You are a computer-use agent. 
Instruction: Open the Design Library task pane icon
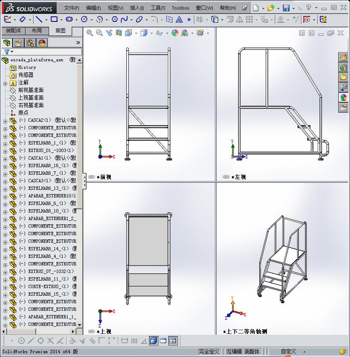click(x=343, y=67)
